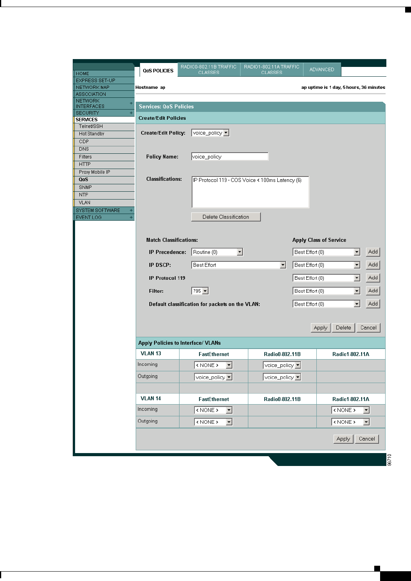Open class of service dropdown for IP Protocol 119

click(326, 278)
